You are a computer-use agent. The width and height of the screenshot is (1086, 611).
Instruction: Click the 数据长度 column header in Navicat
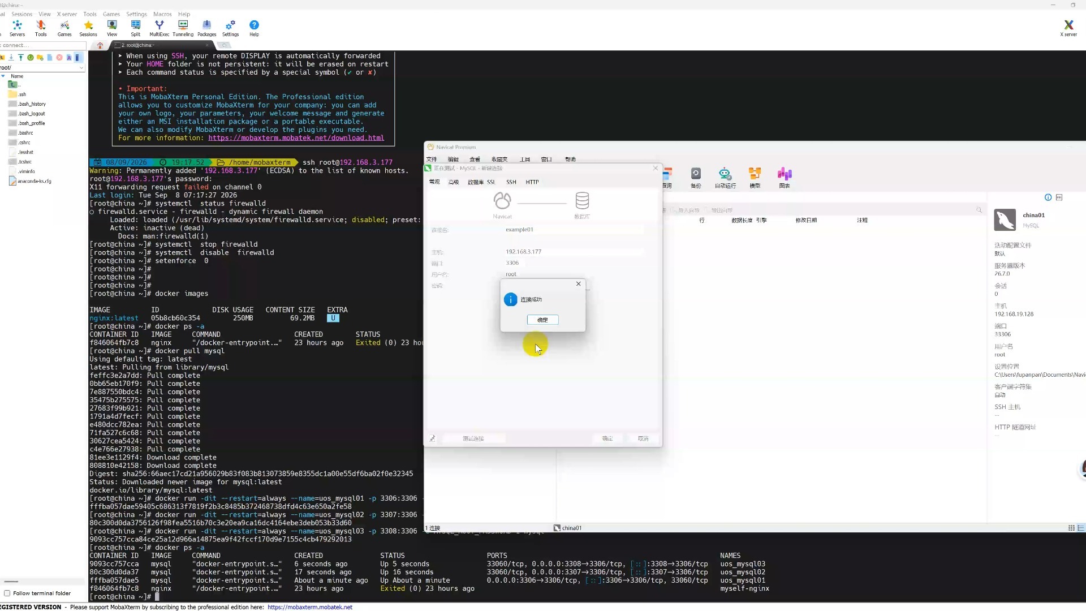pyautogui.click(x=742, y=221)
